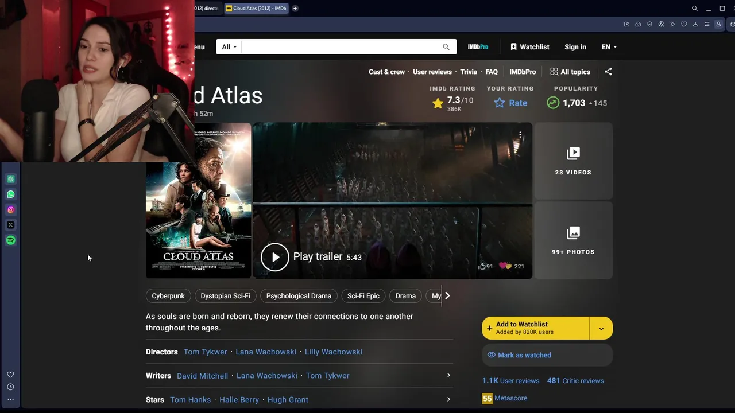Click the send/flow arrow icon in toolbar

tap(672, 24)
